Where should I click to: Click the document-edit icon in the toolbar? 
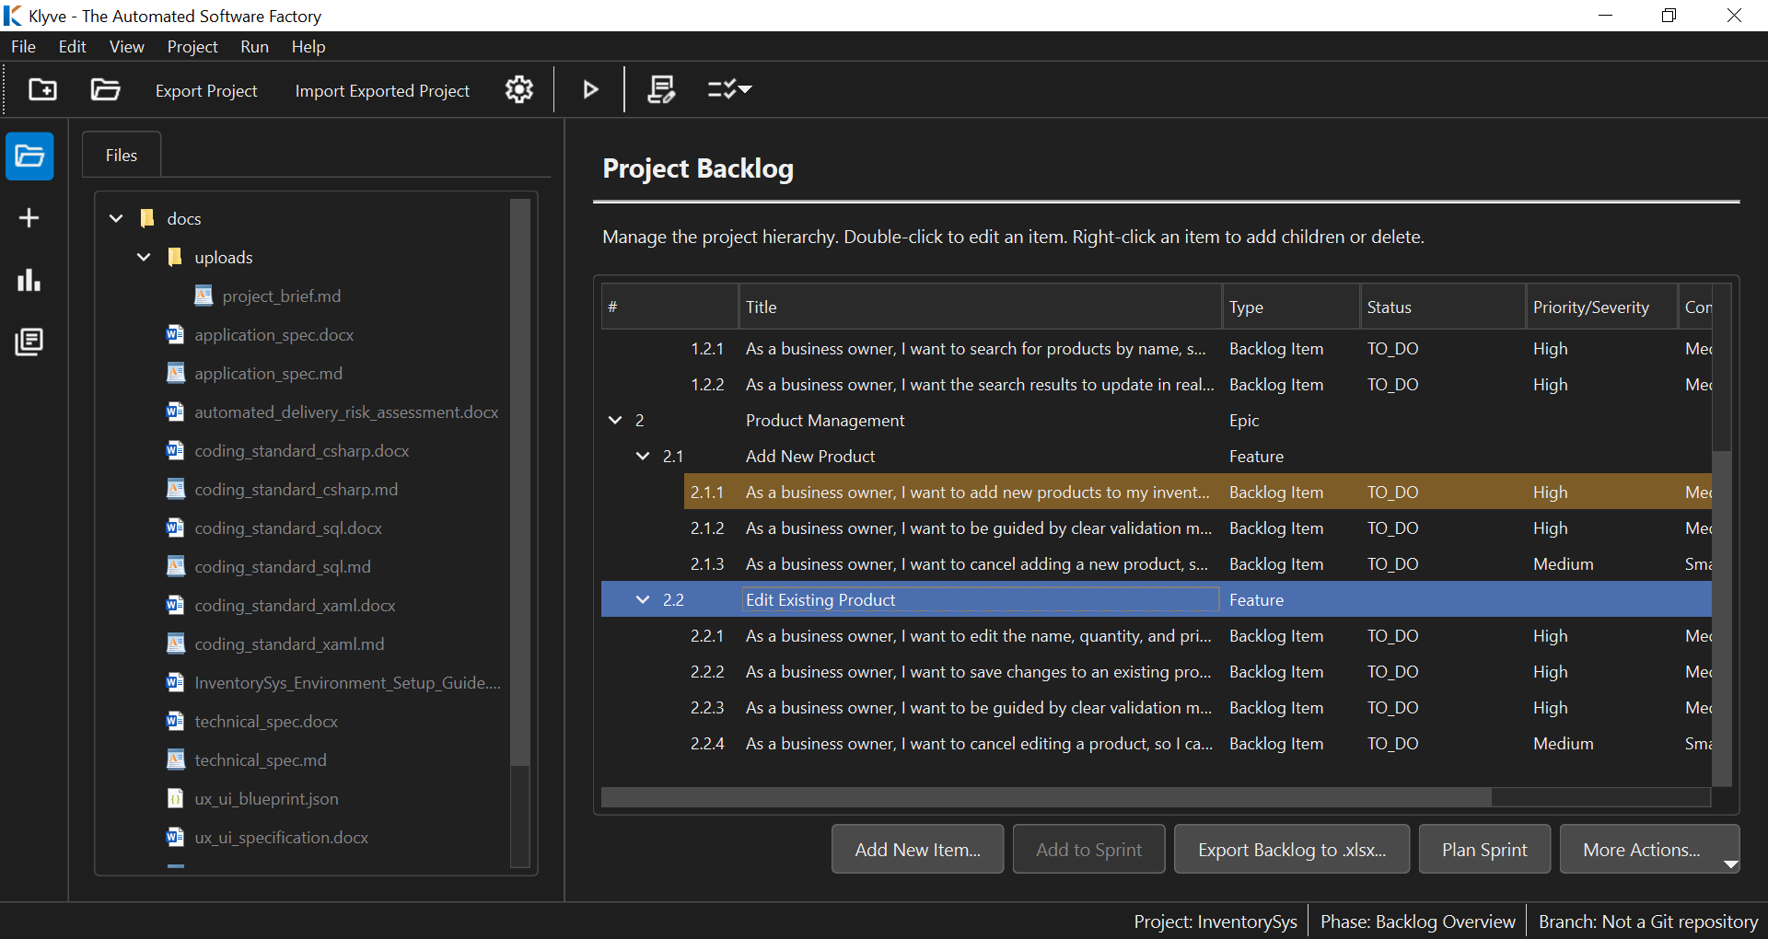pyautogui.click(x=661, y=89)
